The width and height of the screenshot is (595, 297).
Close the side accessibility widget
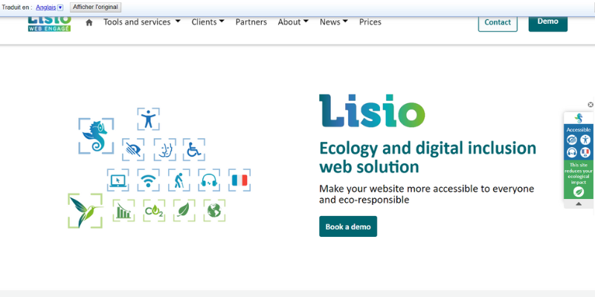pyautogui.click(x=591, y=105)
